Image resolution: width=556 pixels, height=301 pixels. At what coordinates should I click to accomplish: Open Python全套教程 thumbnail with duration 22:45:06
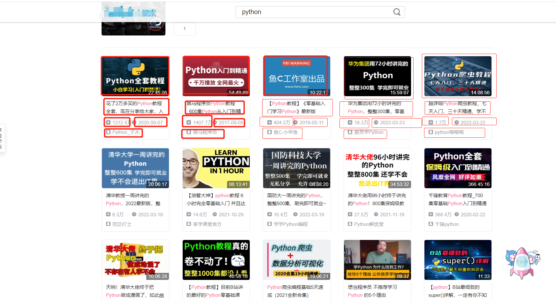tap(135, 76)
